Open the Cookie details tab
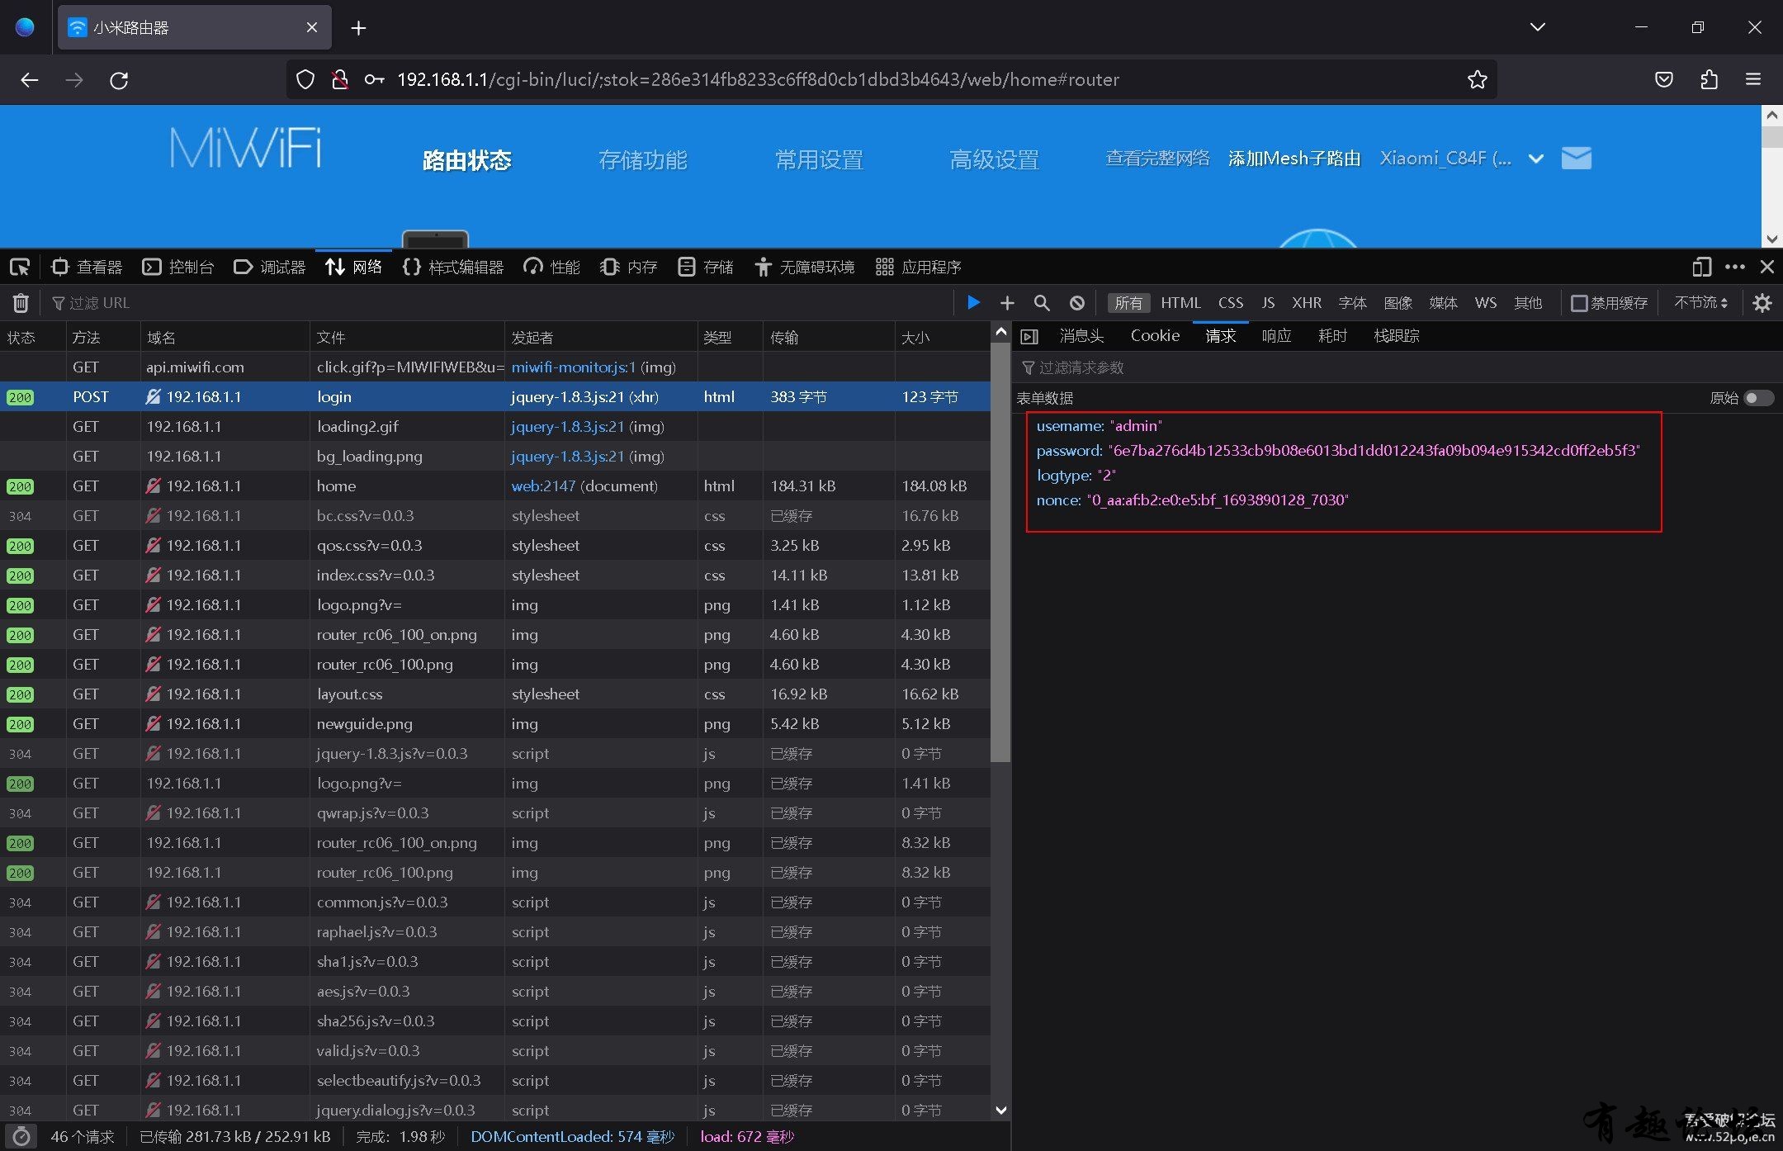Image resolution: width=1783 pixels, height=1151 pixels. (x=1155, y=336)
